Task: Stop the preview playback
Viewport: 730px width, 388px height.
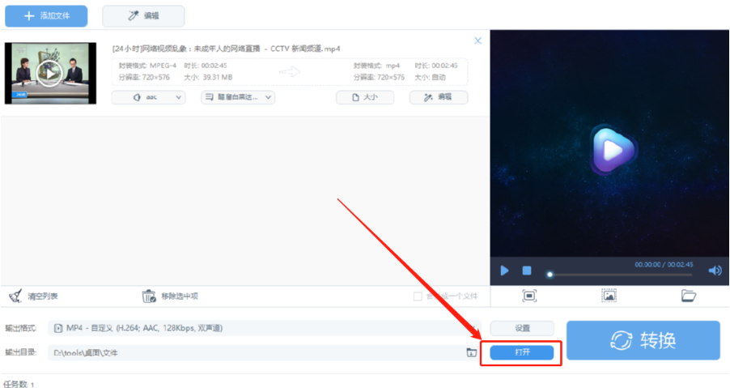Action: 527,271
